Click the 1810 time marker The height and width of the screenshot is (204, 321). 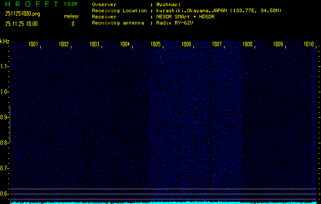pos(308,44)
